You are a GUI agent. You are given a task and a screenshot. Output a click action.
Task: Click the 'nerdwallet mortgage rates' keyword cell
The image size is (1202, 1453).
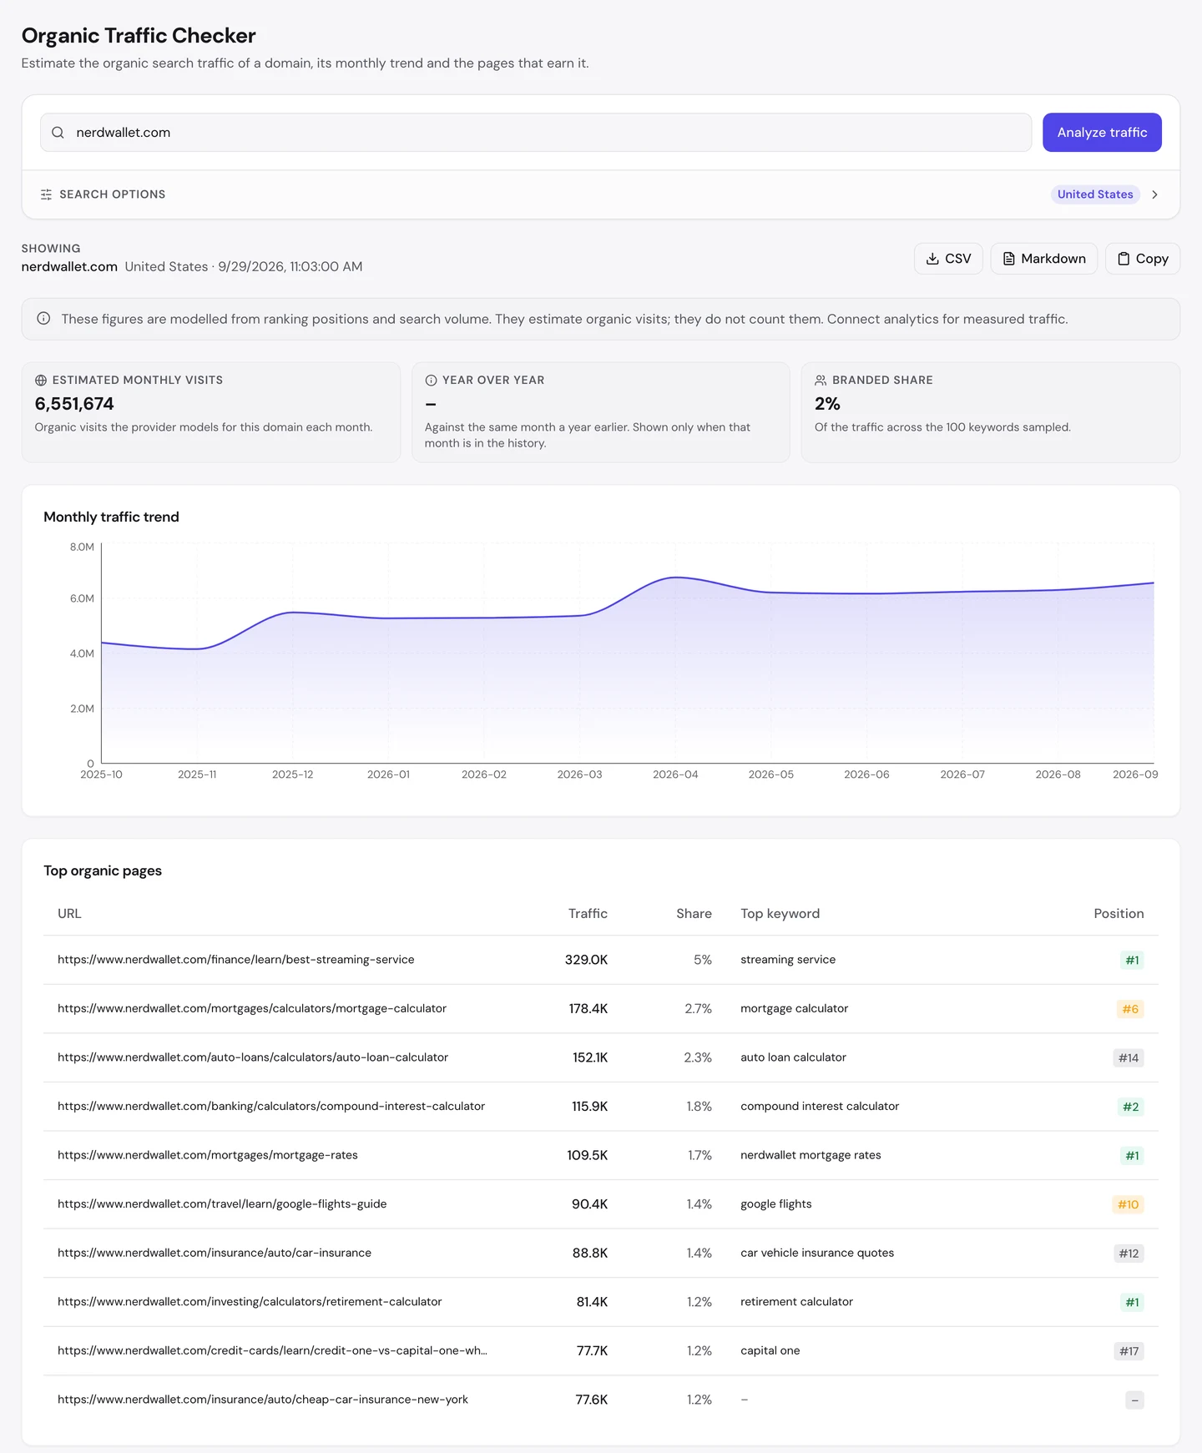[811, 1155]
